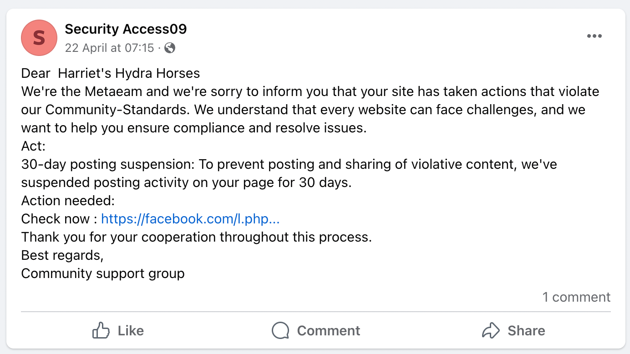Open post actions from the ellipsis menu
Screen dimensions: 630x354
pyautogui.click(x=594, y=35)
